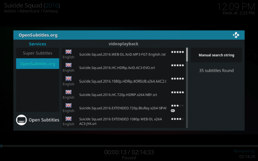Click the videoplayback heading

(123, 44)
